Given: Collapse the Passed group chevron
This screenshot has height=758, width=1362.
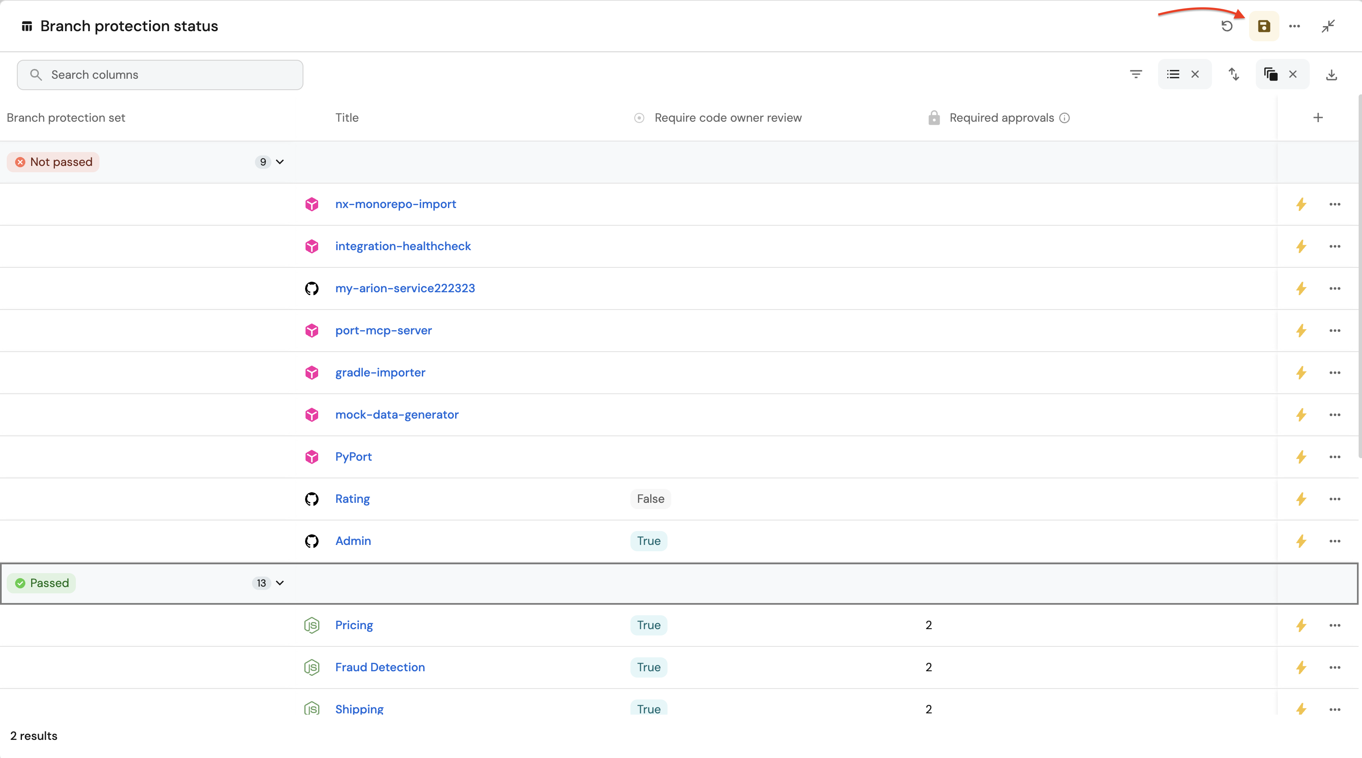Looking at the screenshot, I should pos(280,583).
